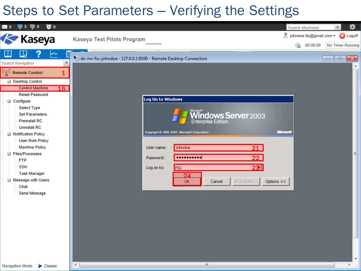Click the book with plus bookmark icon

tap(23, 54)
